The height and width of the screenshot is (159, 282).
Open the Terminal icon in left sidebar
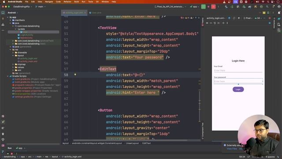coord(3,145)
